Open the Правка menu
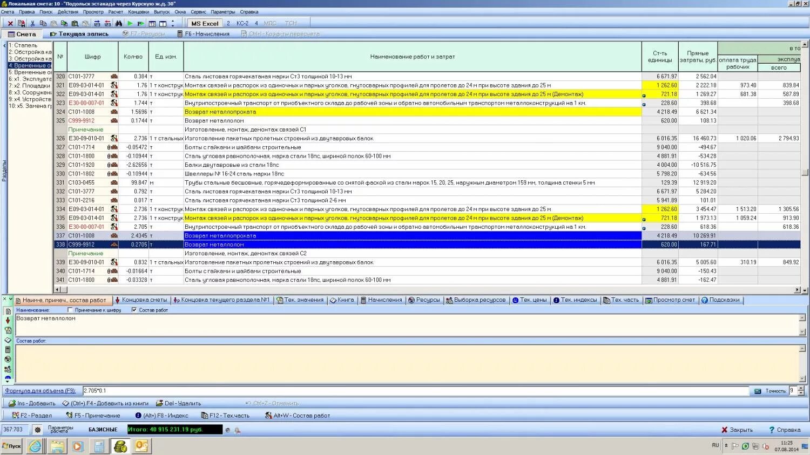This screenshot has height=455, width=810. click(26, 12)
